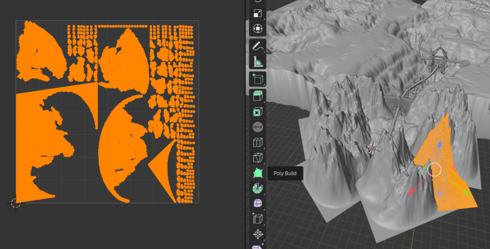Select the Inset Faces tool

tap(257, 112)
